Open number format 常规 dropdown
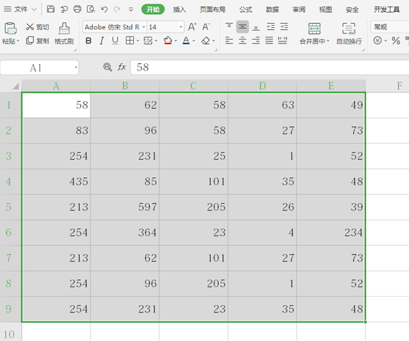This screenshot has width=409, height=341. (390, 26)
